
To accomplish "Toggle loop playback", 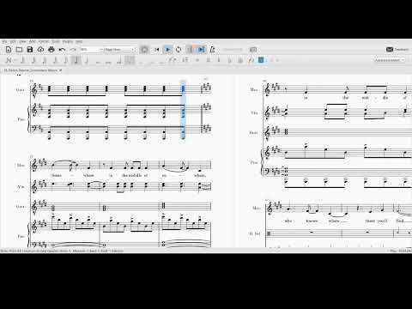I will [179, 50].
